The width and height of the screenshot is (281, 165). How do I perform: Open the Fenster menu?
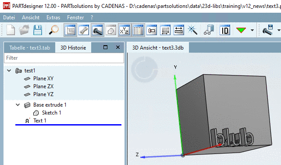click(75, 18)
